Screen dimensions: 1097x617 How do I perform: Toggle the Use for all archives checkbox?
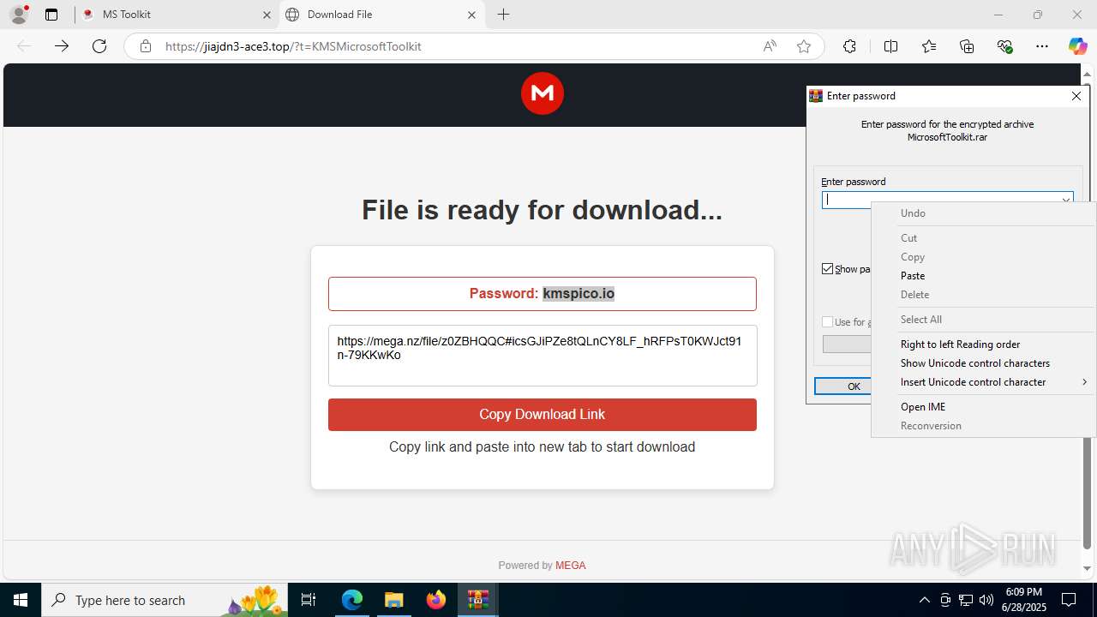[828, 322]
